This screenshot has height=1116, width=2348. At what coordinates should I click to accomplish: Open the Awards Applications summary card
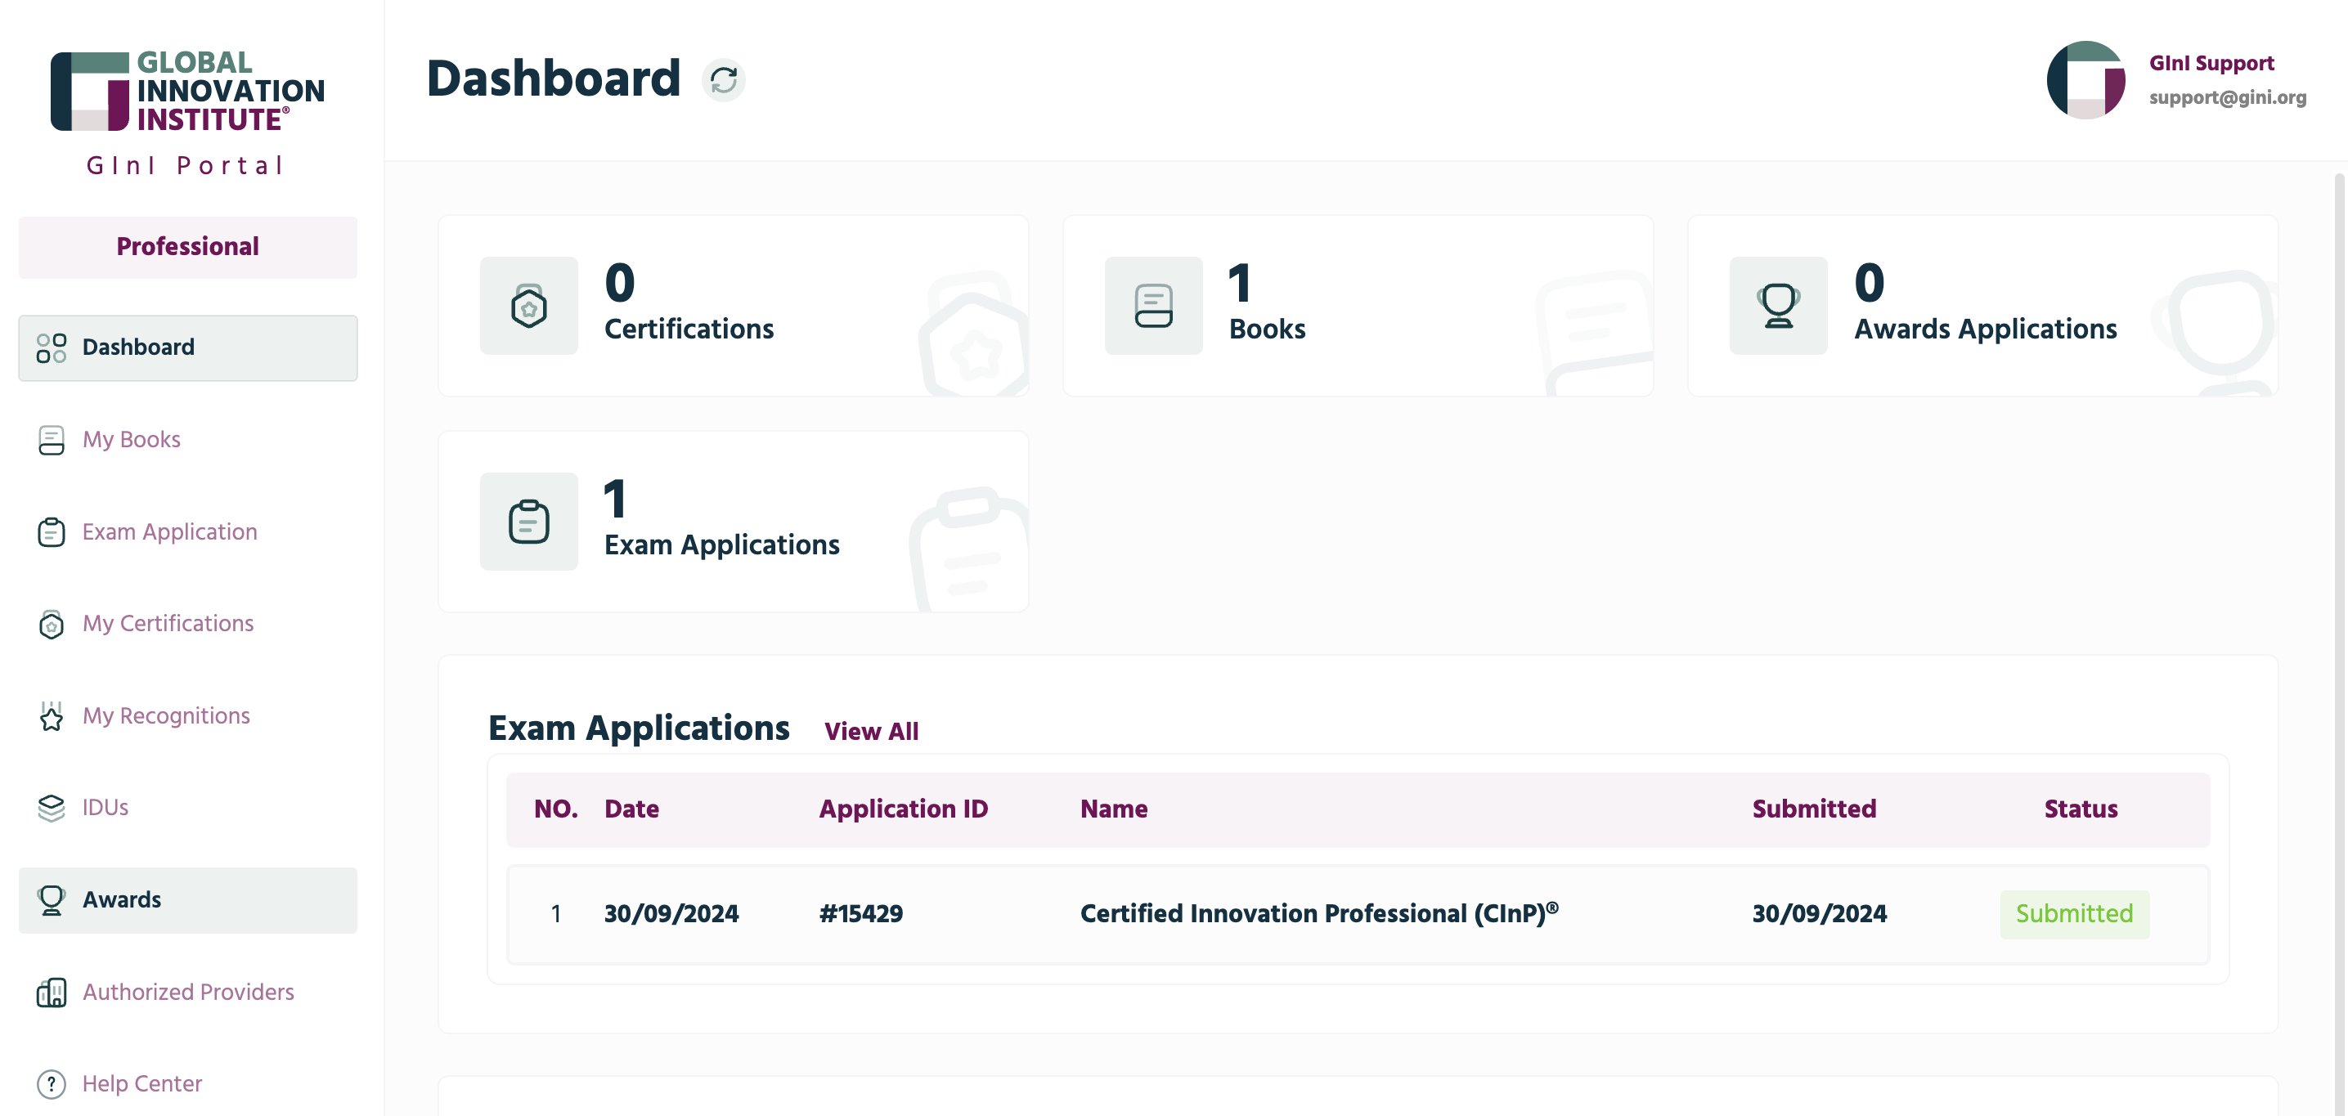point(1982,306)
